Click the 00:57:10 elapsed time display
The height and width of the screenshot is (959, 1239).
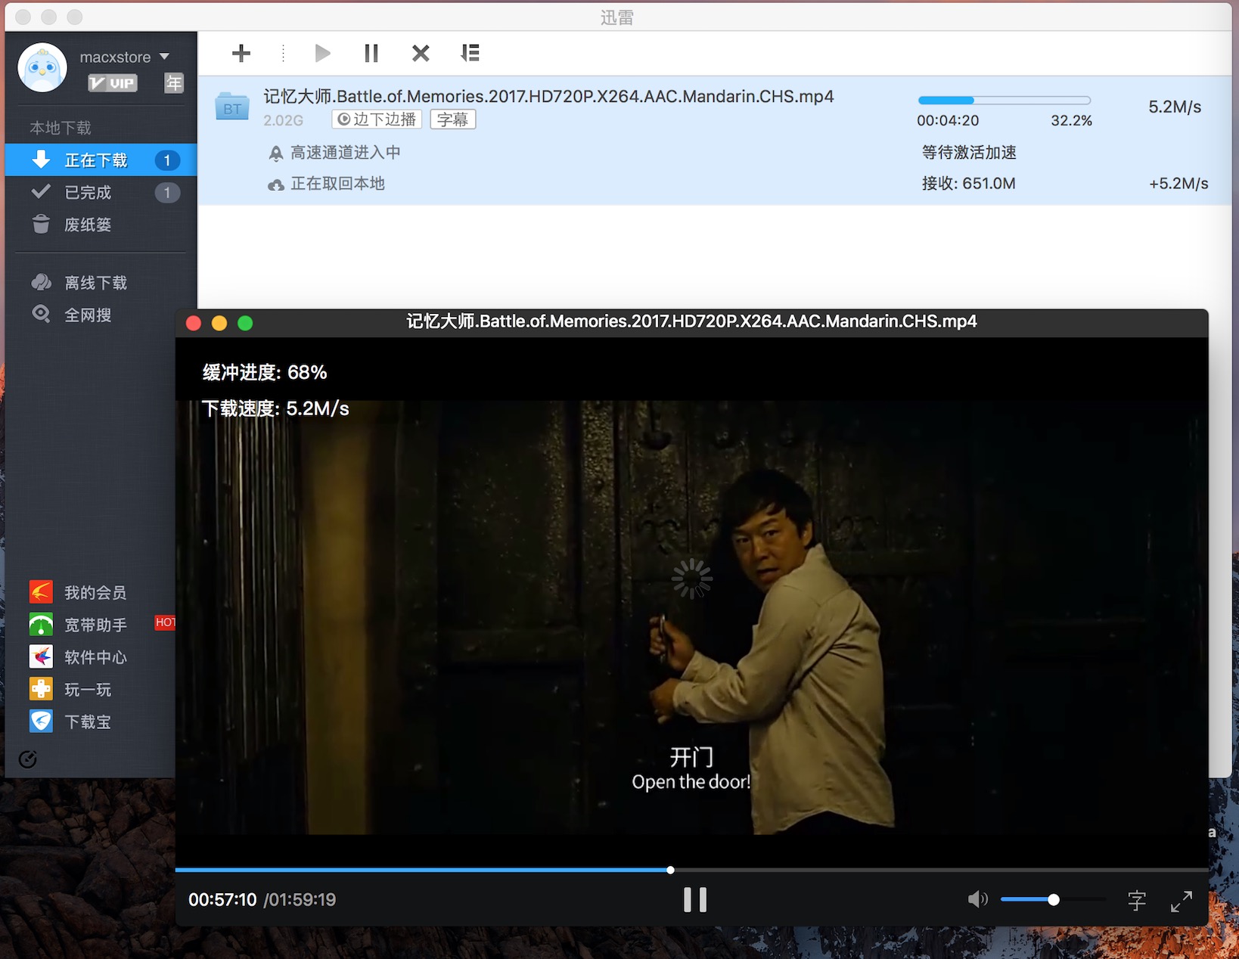pos(222,899)
